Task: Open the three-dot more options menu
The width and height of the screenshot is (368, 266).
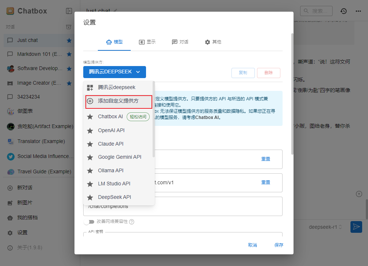Action: point(358,11)
